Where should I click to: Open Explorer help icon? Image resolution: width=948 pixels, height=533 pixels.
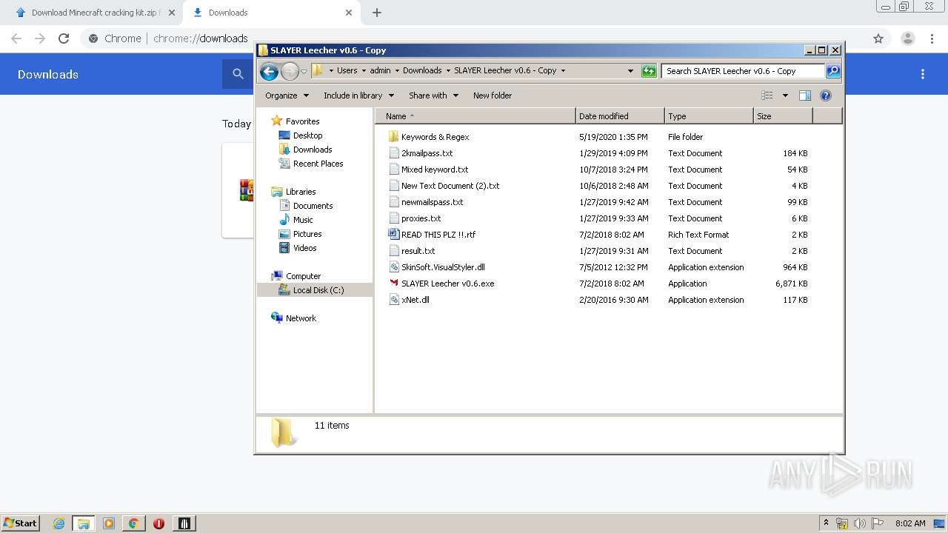click(x=826, y=95)
